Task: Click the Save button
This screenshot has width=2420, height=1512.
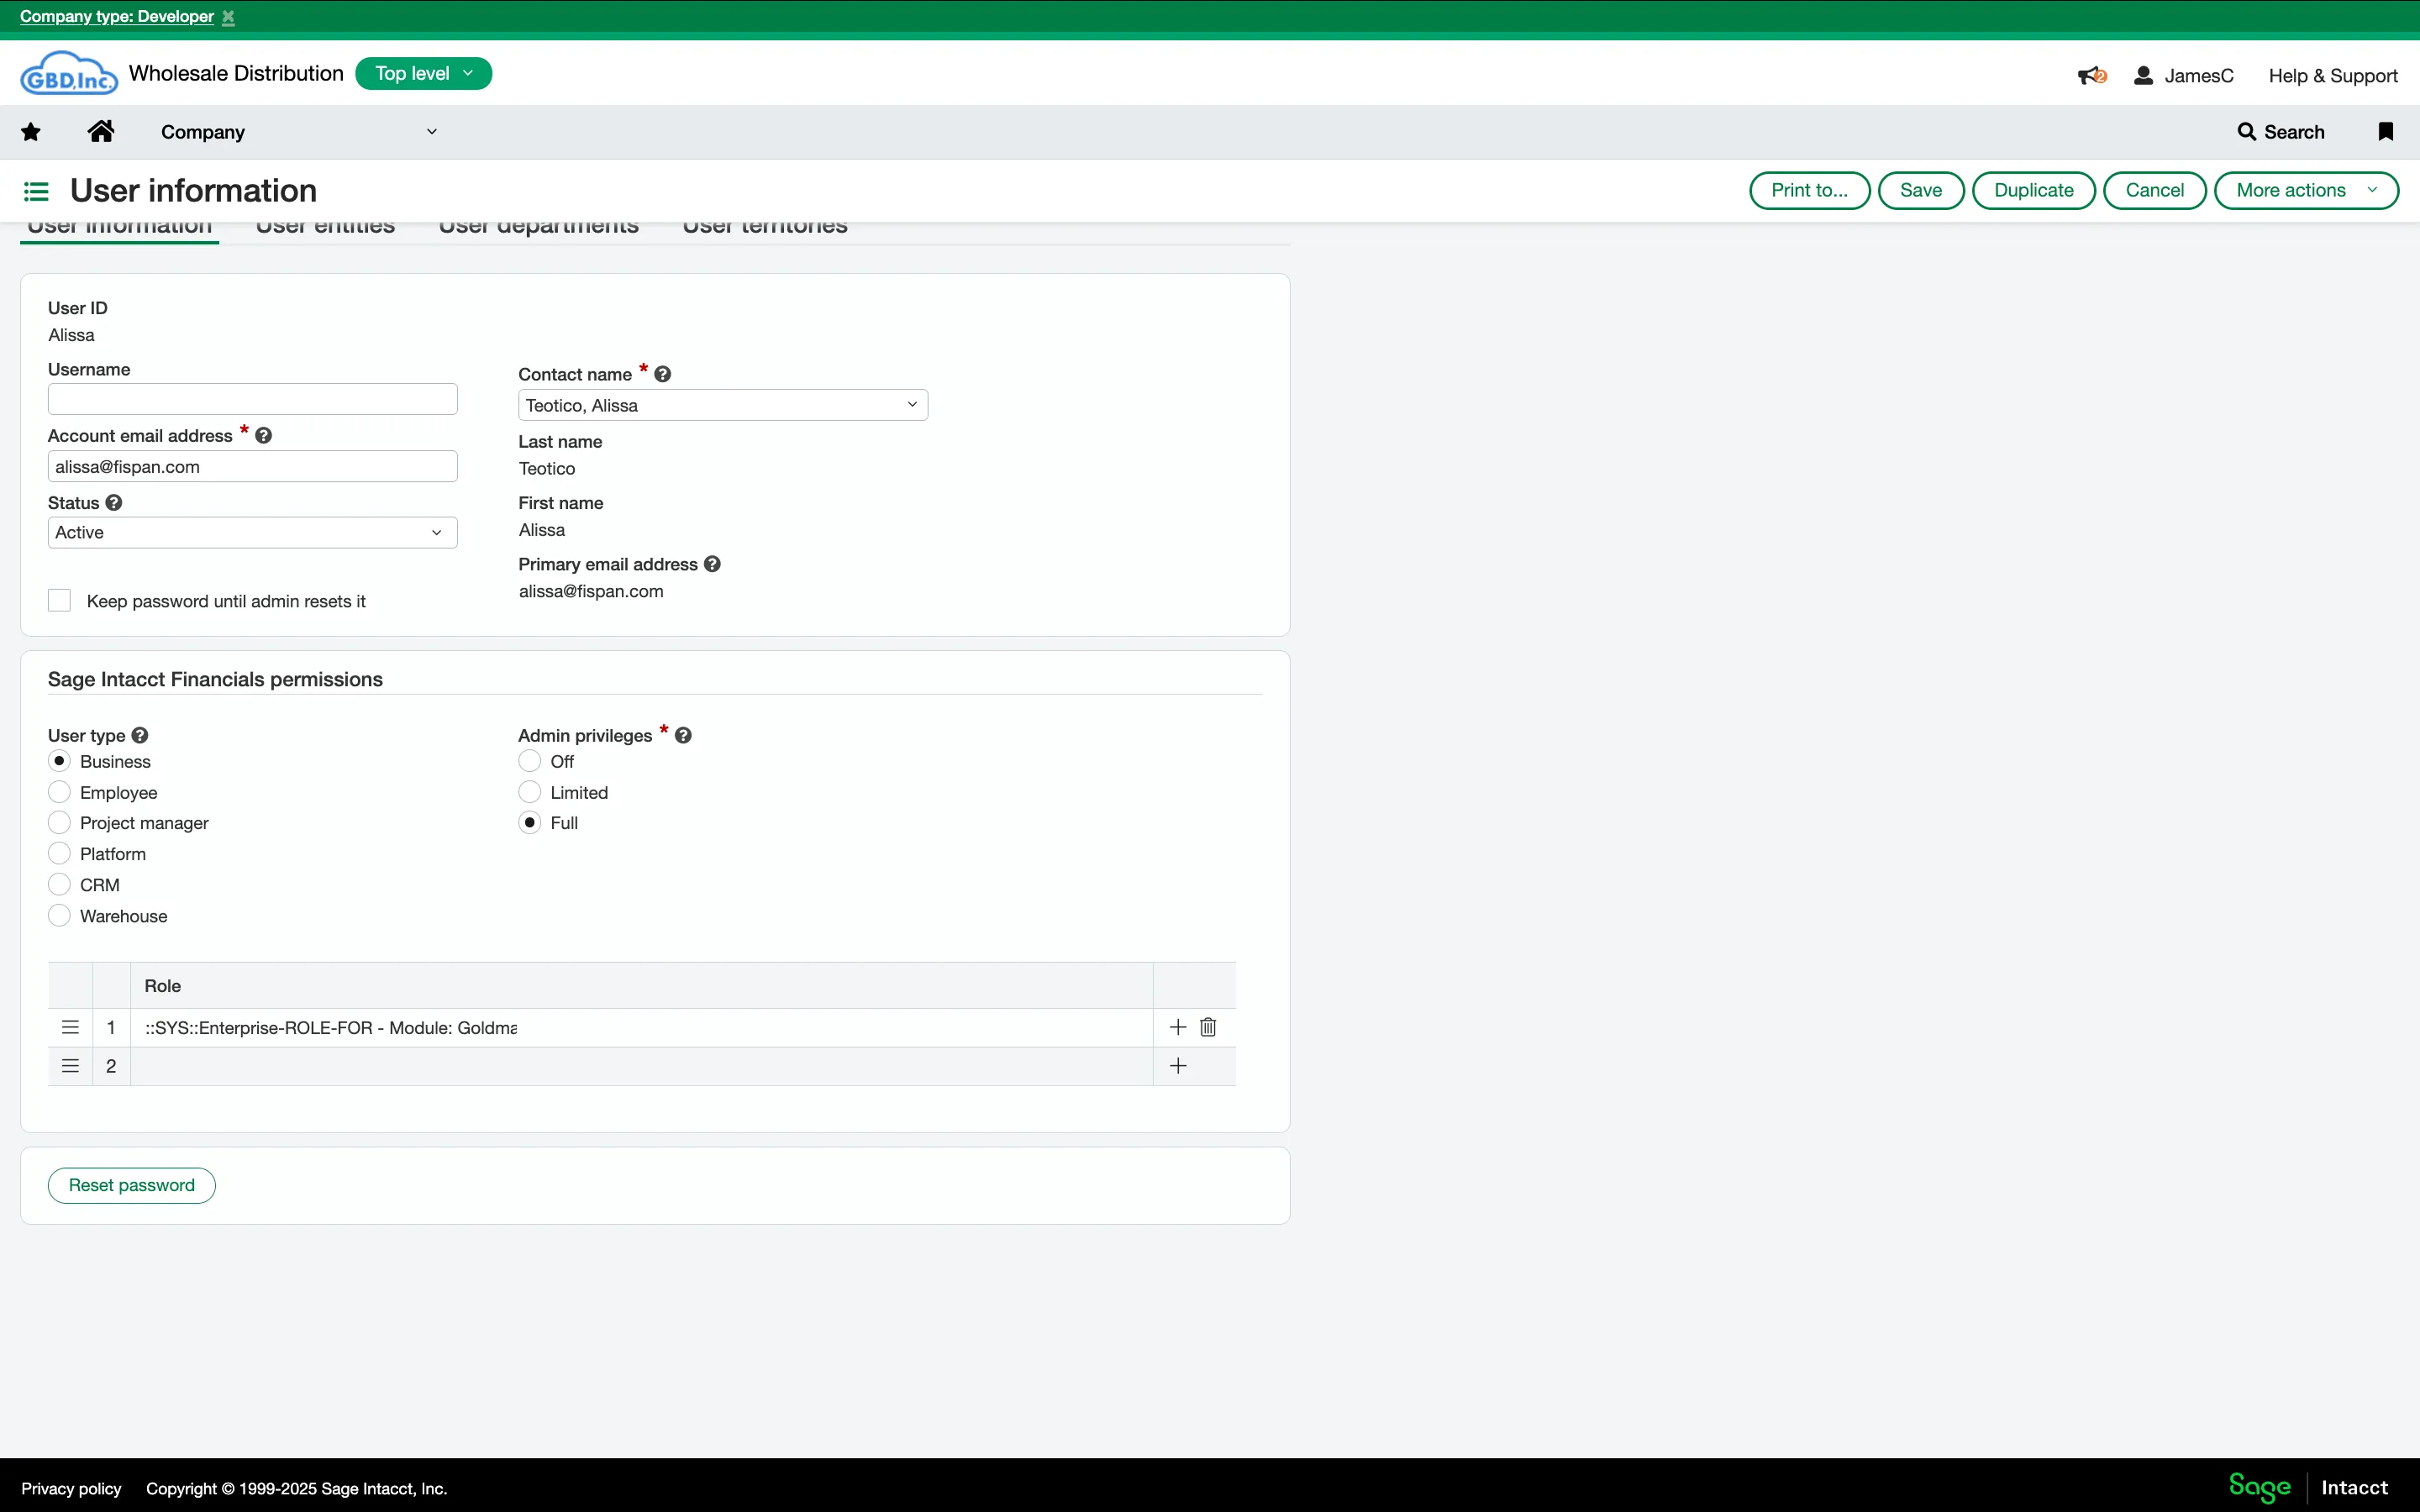Action: (1921, 191)
